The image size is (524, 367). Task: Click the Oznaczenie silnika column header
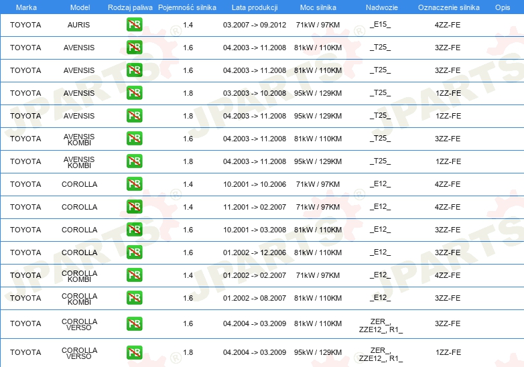point(449,7)
